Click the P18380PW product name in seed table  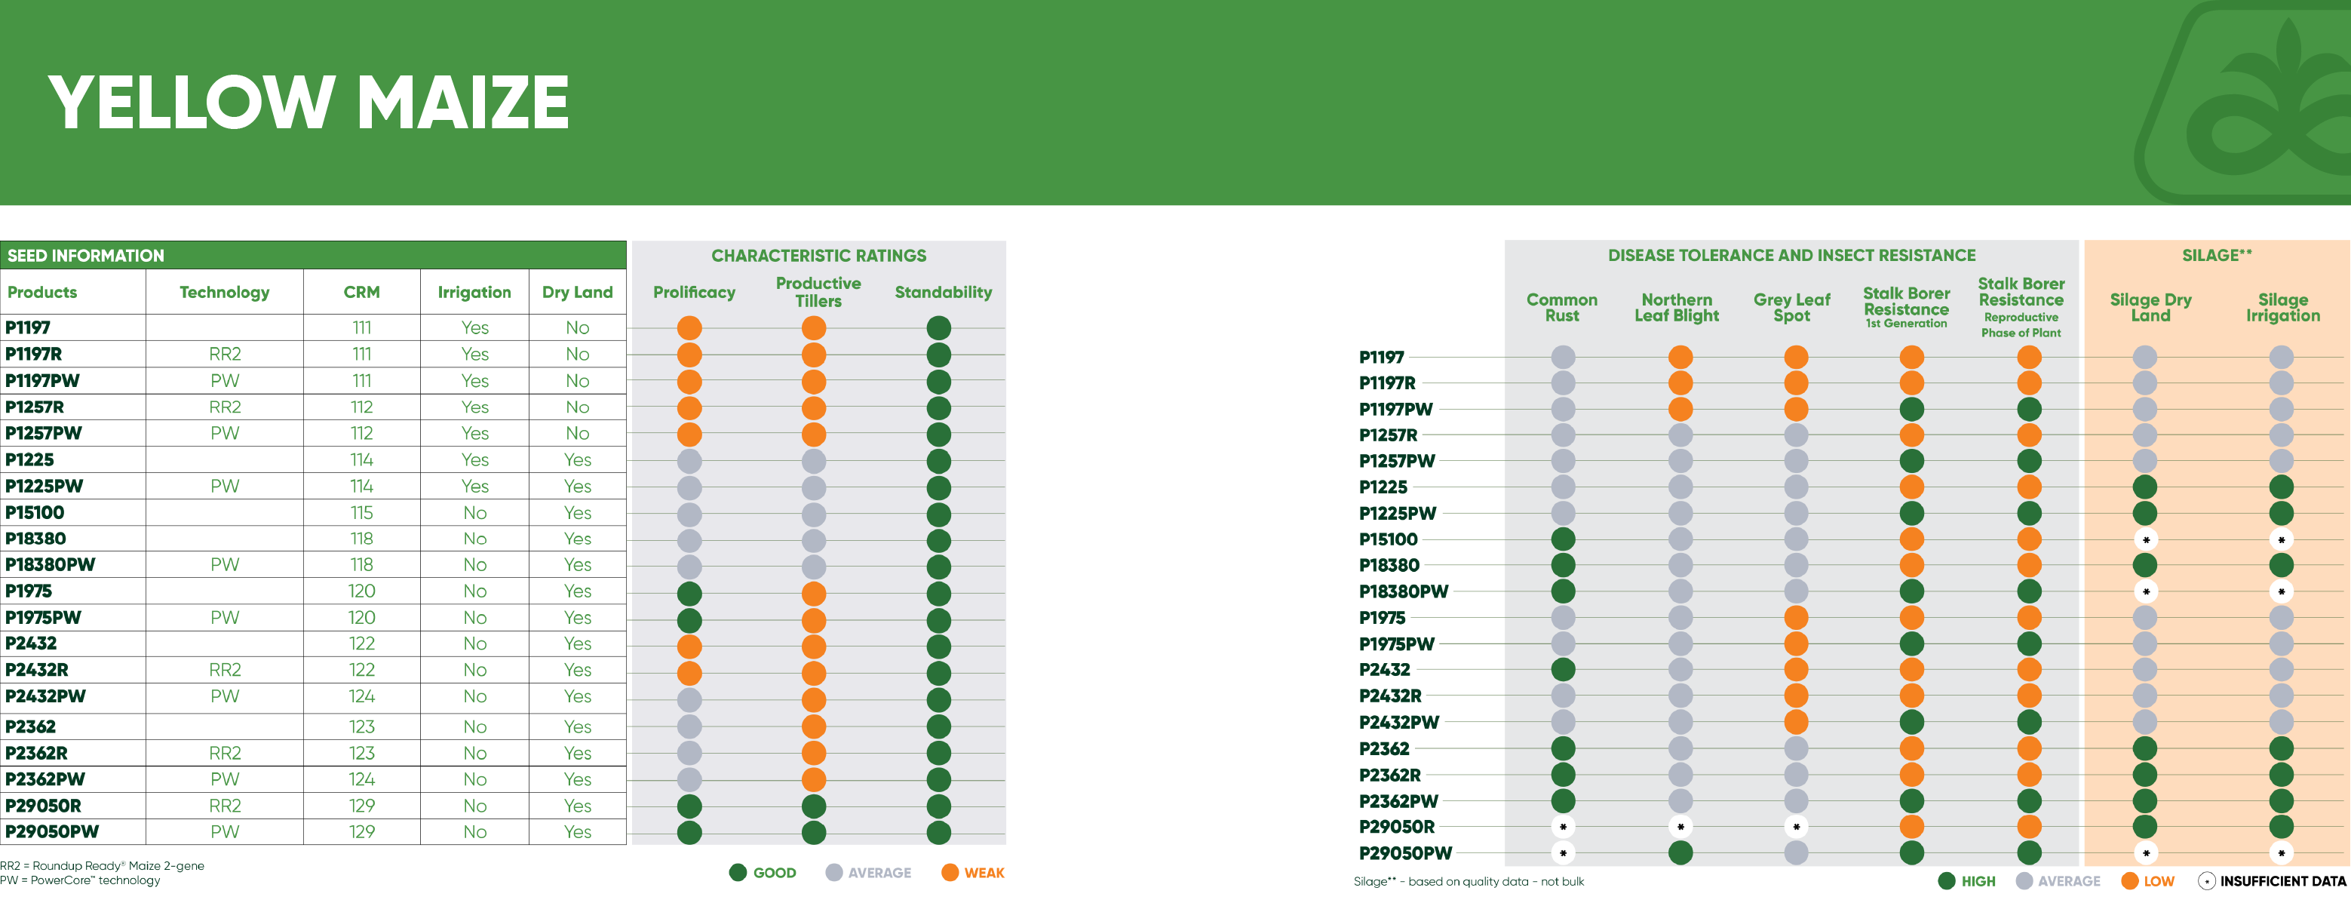pyautogui.click(x=51, y=565)
